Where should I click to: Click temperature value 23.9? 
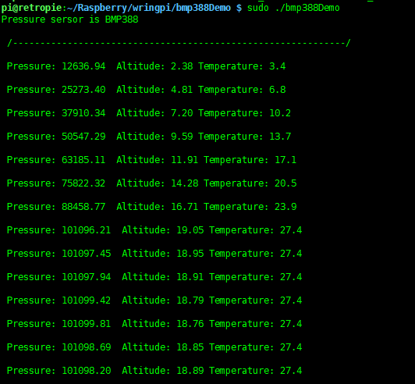click(x=286, y=207)
